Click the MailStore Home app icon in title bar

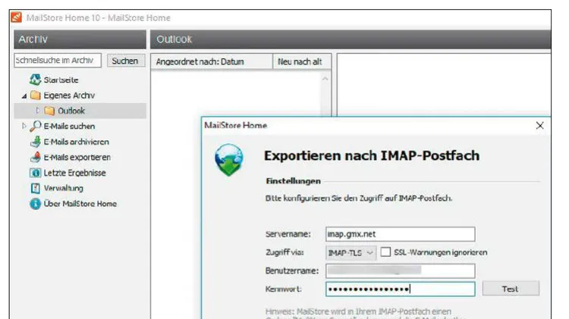tap(17, 17)
